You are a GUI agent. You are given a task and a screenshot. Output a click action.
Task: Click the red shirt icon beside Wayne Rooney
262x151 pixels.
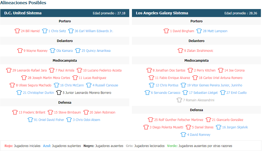20,51
